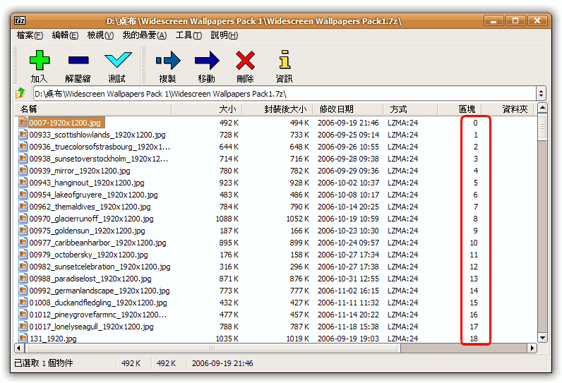The width and height of the screenshot is (562, 383).
Task: Click status bar text 已選取 1 個物件
Action: 43,363
